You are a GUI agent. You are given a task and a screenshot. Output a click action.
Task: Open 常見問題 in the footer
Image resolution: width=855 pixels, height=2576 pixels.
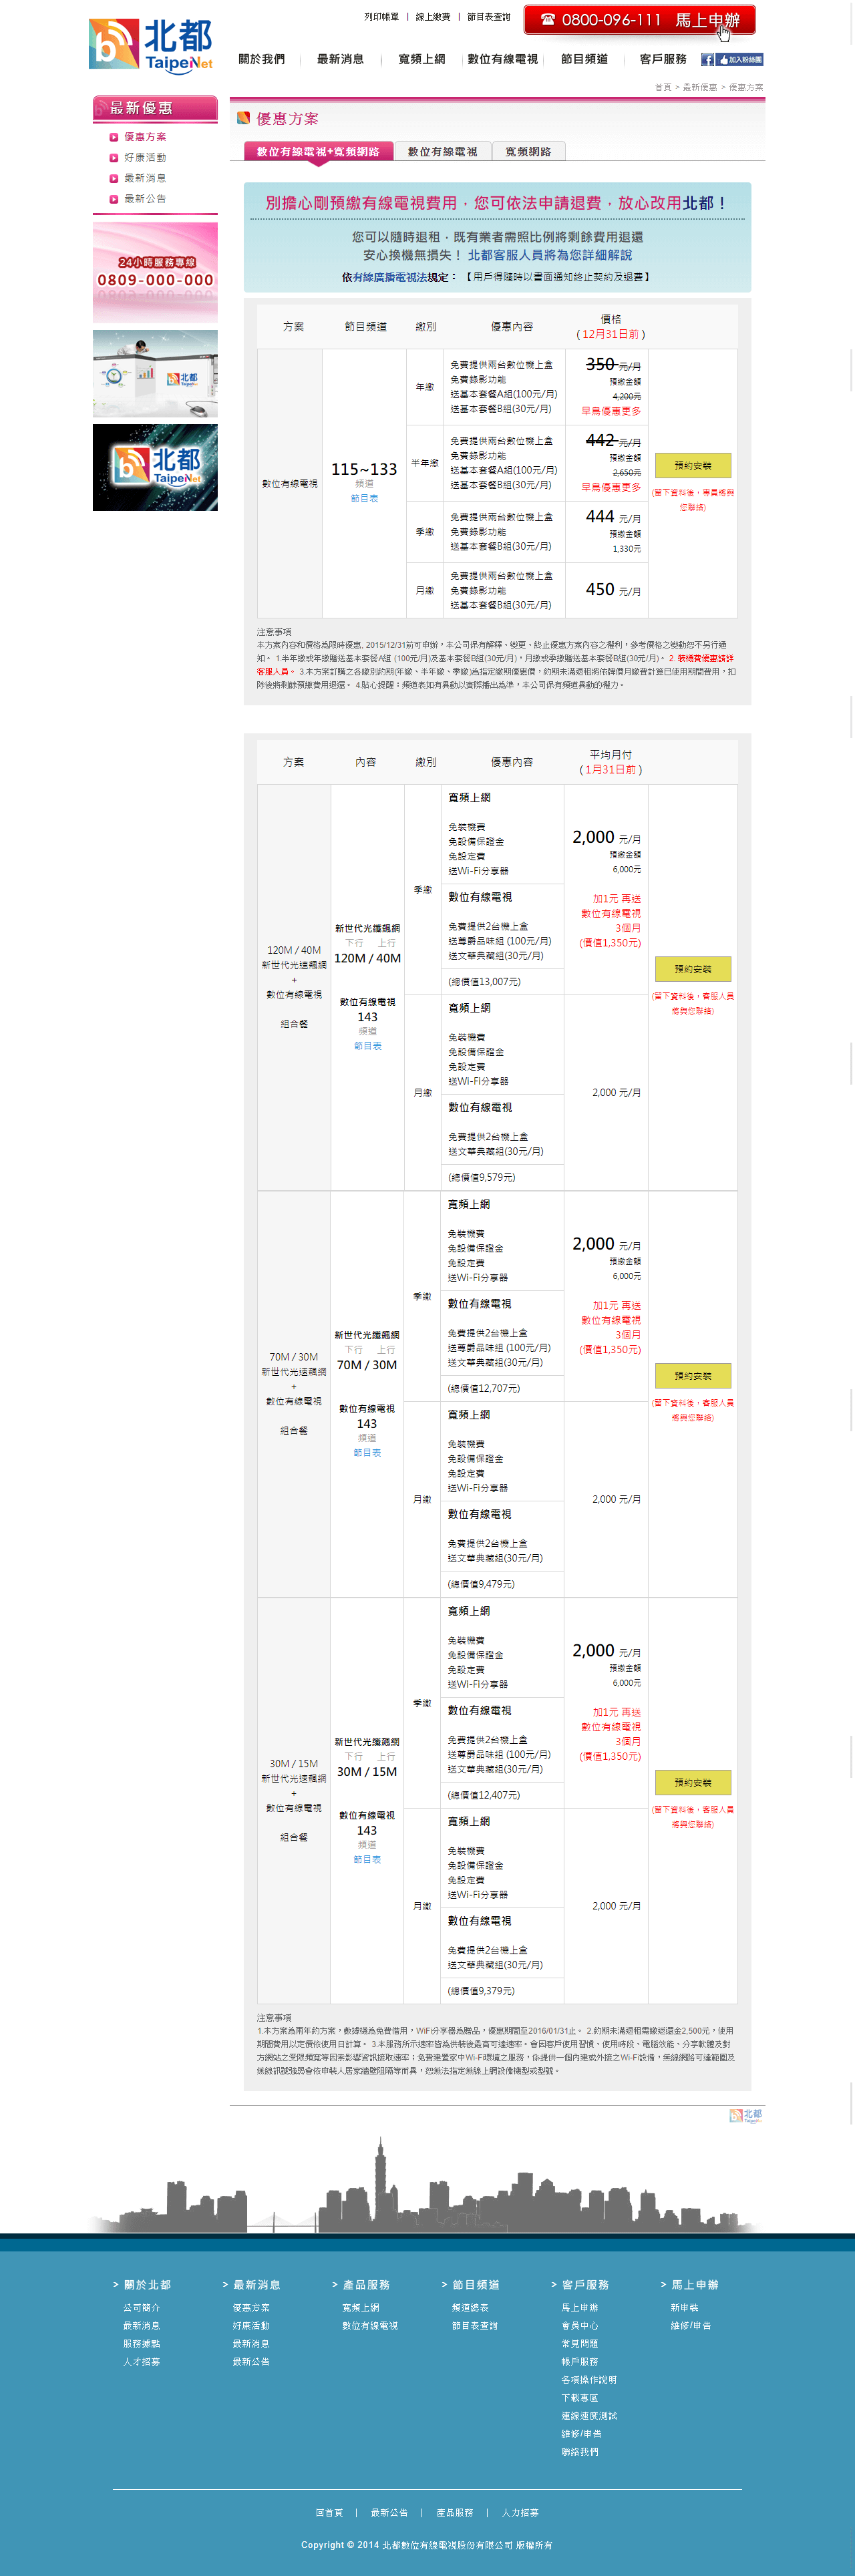pos(580,2344)
